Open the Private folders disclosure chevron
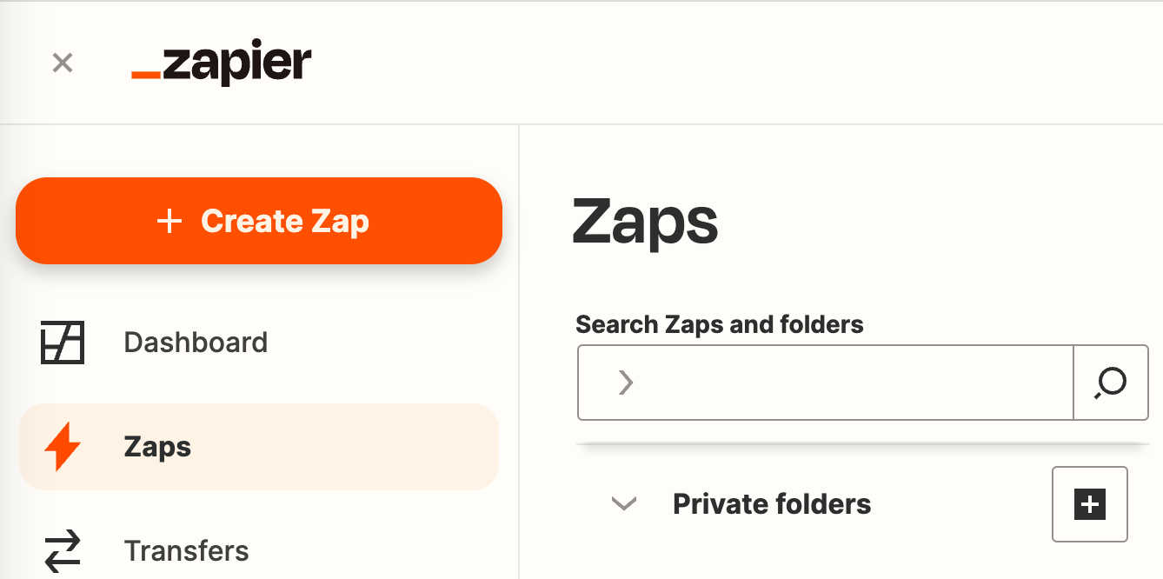 (x=622, y=504)
